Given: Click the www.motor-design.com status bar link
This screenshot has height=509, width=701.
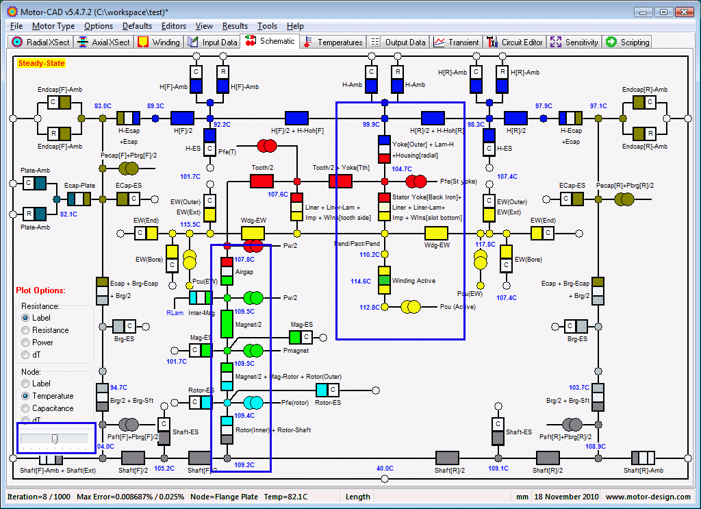Looking at the screenshot, I should point(648,497).
